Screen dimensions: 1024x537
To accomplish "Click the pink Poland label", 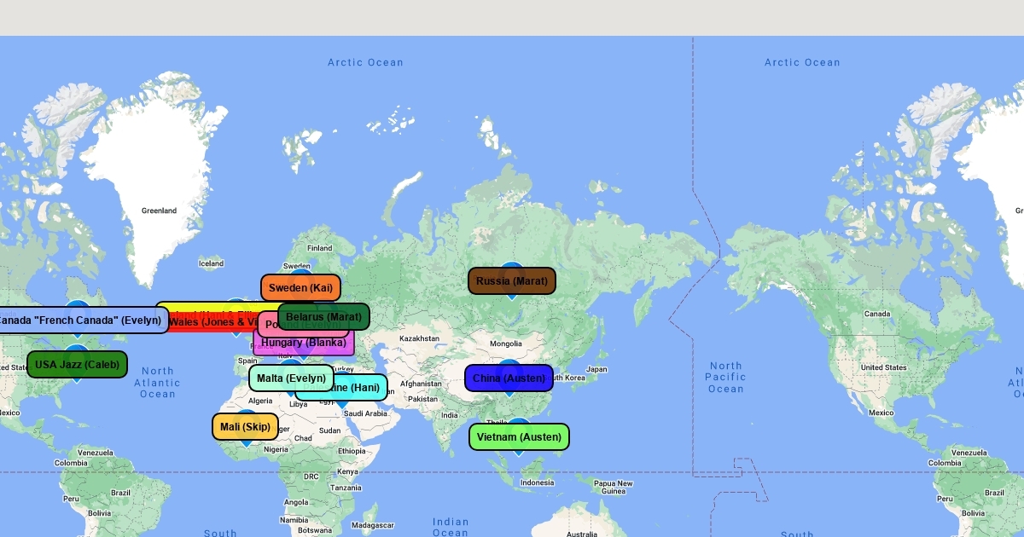I will tap(268, 325).
